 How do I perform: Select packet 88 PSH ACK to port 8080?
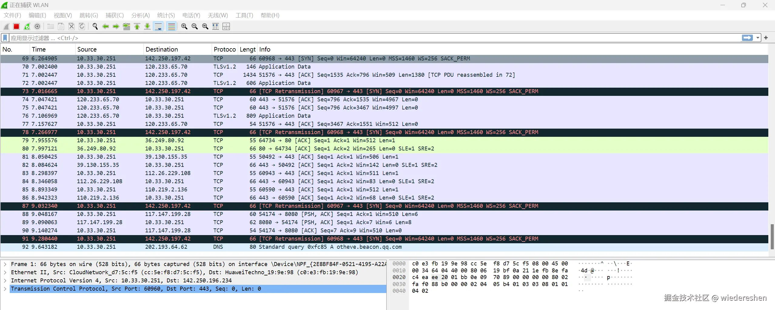coord(384,214)
